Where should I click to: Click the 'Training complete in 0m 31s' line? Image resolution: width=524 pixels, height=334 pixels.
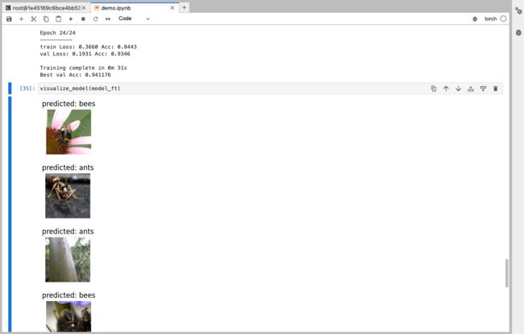click(83, 68)
